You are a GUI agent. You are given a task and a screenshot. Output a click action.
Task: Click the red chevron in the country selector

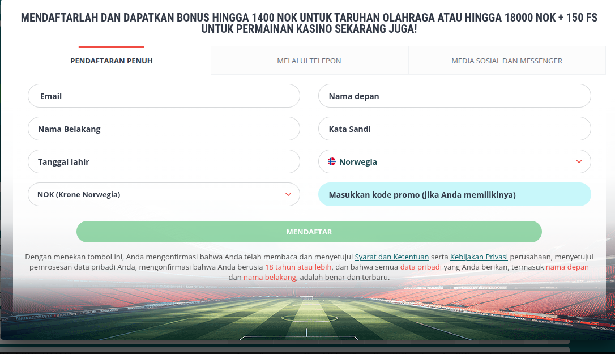pyautogui.click(x=579, y=162)
